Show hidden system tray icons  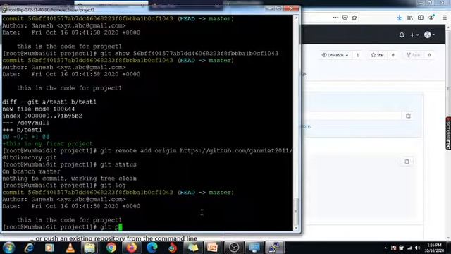pyautogui.click(x=385, y=248)
